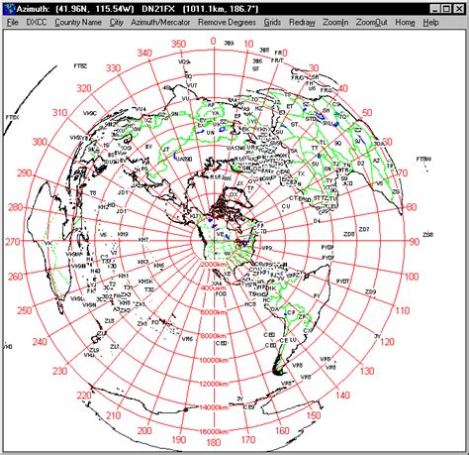Click the 200 degree bearing label
The height and width of the screenshot is (455, 469).
[144, 431]
